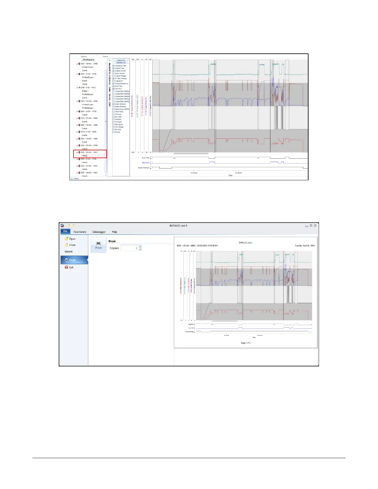
Task: Uncheck the Frequency Ref trend checkbox
Action: click(114, 66)
